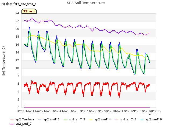Click the 20 y-axis tick label

[x=17, y=29]
